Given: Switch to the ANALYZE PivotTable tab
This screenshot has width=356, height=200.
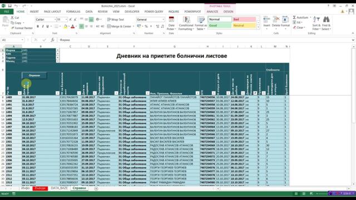Looking at the screenshot, I should pos(212,12).
